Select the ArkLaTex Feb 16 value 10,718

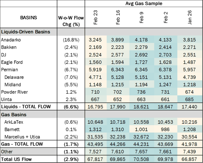click(x=118, y=122)
